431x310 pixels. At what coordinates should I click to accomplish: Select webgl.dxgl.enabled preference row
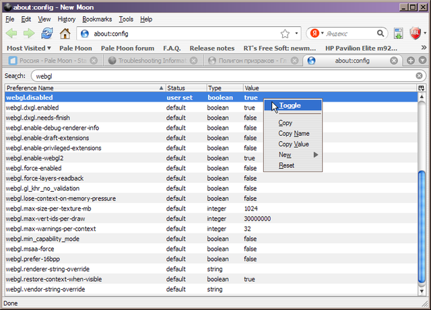(211, 108)
